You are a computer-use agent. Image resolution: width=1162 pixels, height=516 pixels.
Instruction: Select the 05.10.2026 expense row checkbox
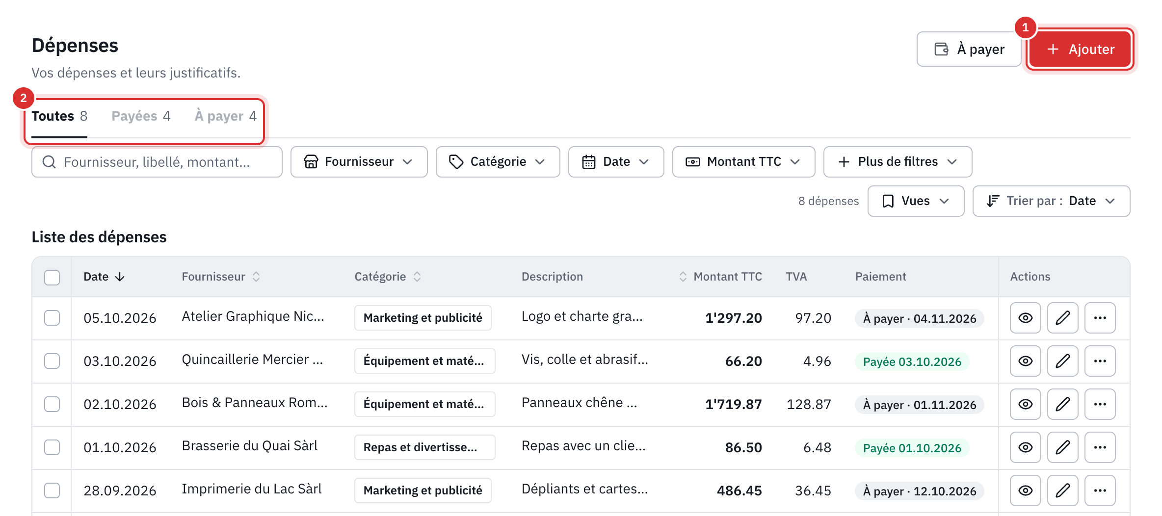click(52, 318)
